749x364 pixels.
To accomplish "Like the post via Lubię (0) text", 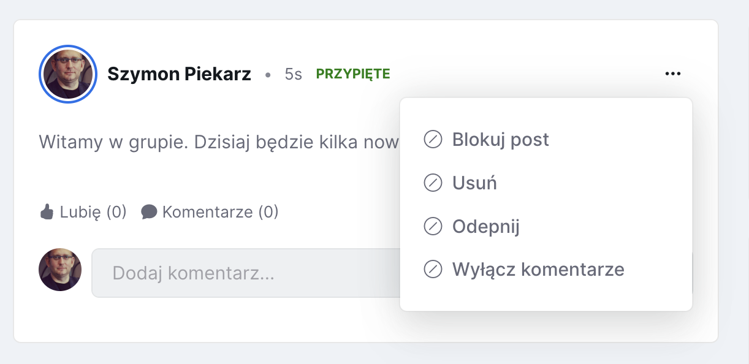I will click(x=93, y=213).
